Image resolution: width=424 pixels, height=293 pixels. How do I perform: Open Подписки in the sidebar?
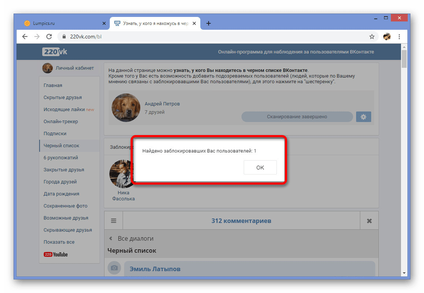coord(55,134)
